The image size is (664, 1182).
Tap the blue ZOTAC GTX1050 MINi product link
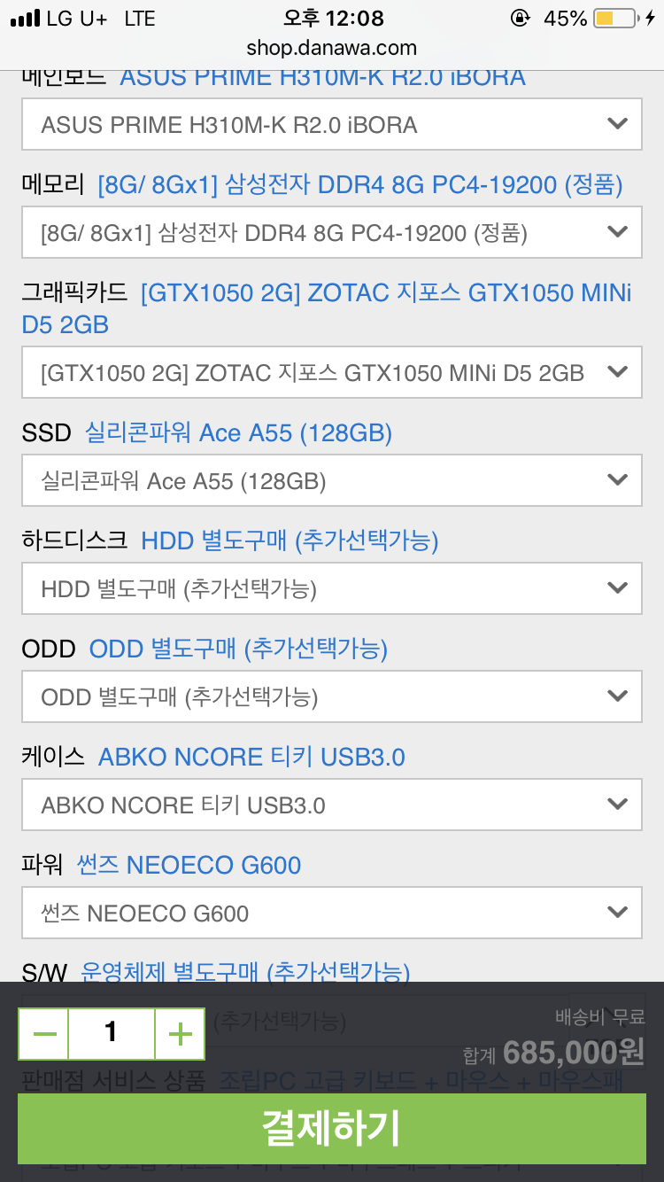click(x=386, y=293)
